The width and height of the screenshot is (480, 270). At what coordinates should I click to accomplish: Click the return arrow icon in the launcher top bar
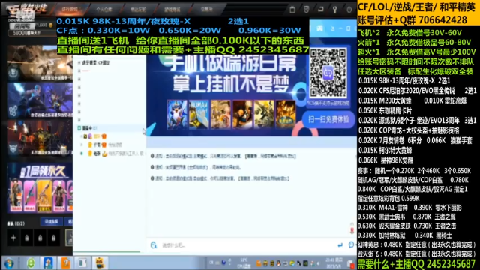[320, 10]
